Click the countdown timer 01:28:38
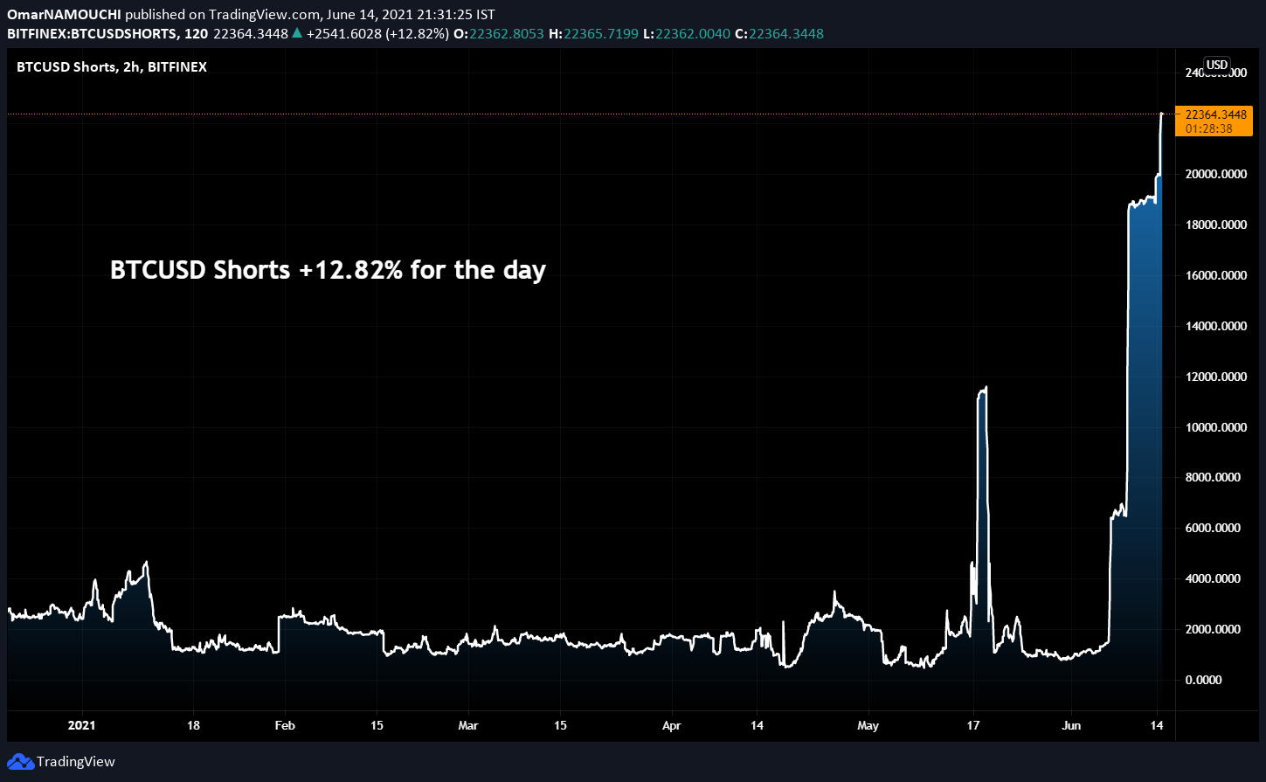1266x782 pixels. 1209,128
